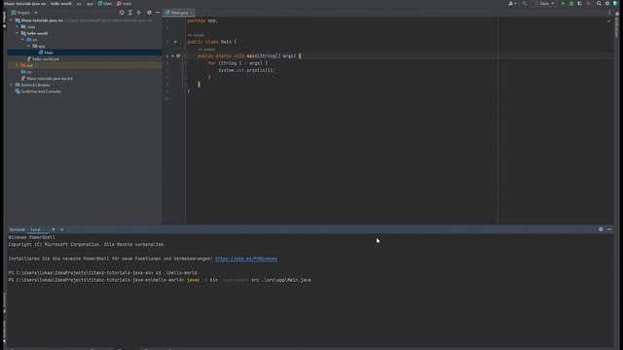Viewport: 623px width, 350px height.
Task: Switch to the Main.java editor tab
Action: (x=179, y=13)
